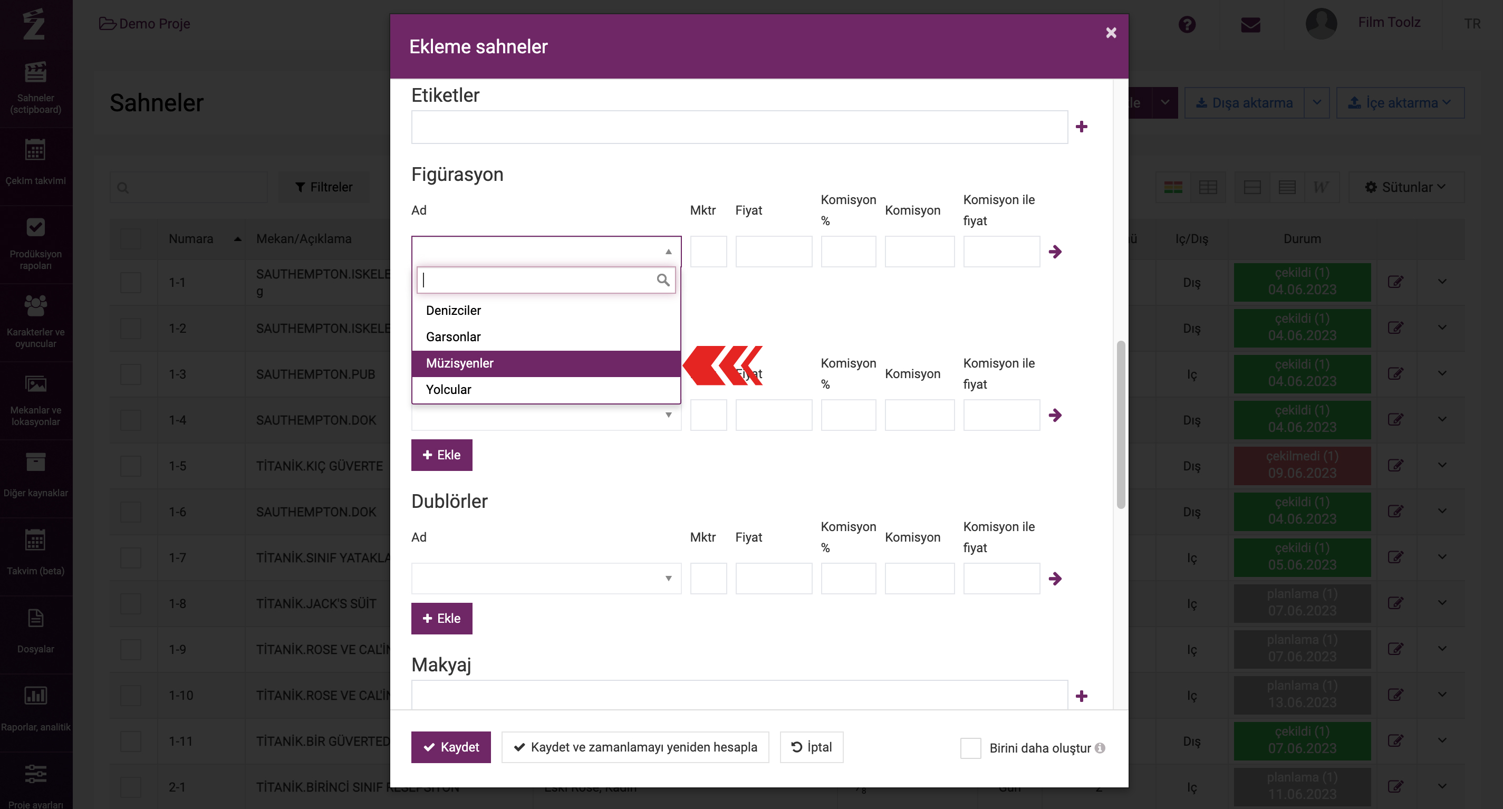Open Prodüksiyon raporları in the sidebar
1503x809 pixels.
point(35,244)
